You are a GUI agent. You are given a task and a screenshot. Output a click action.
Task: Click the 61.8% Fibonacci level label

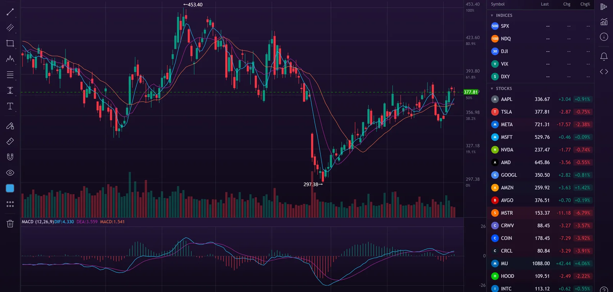coord(470,77)
